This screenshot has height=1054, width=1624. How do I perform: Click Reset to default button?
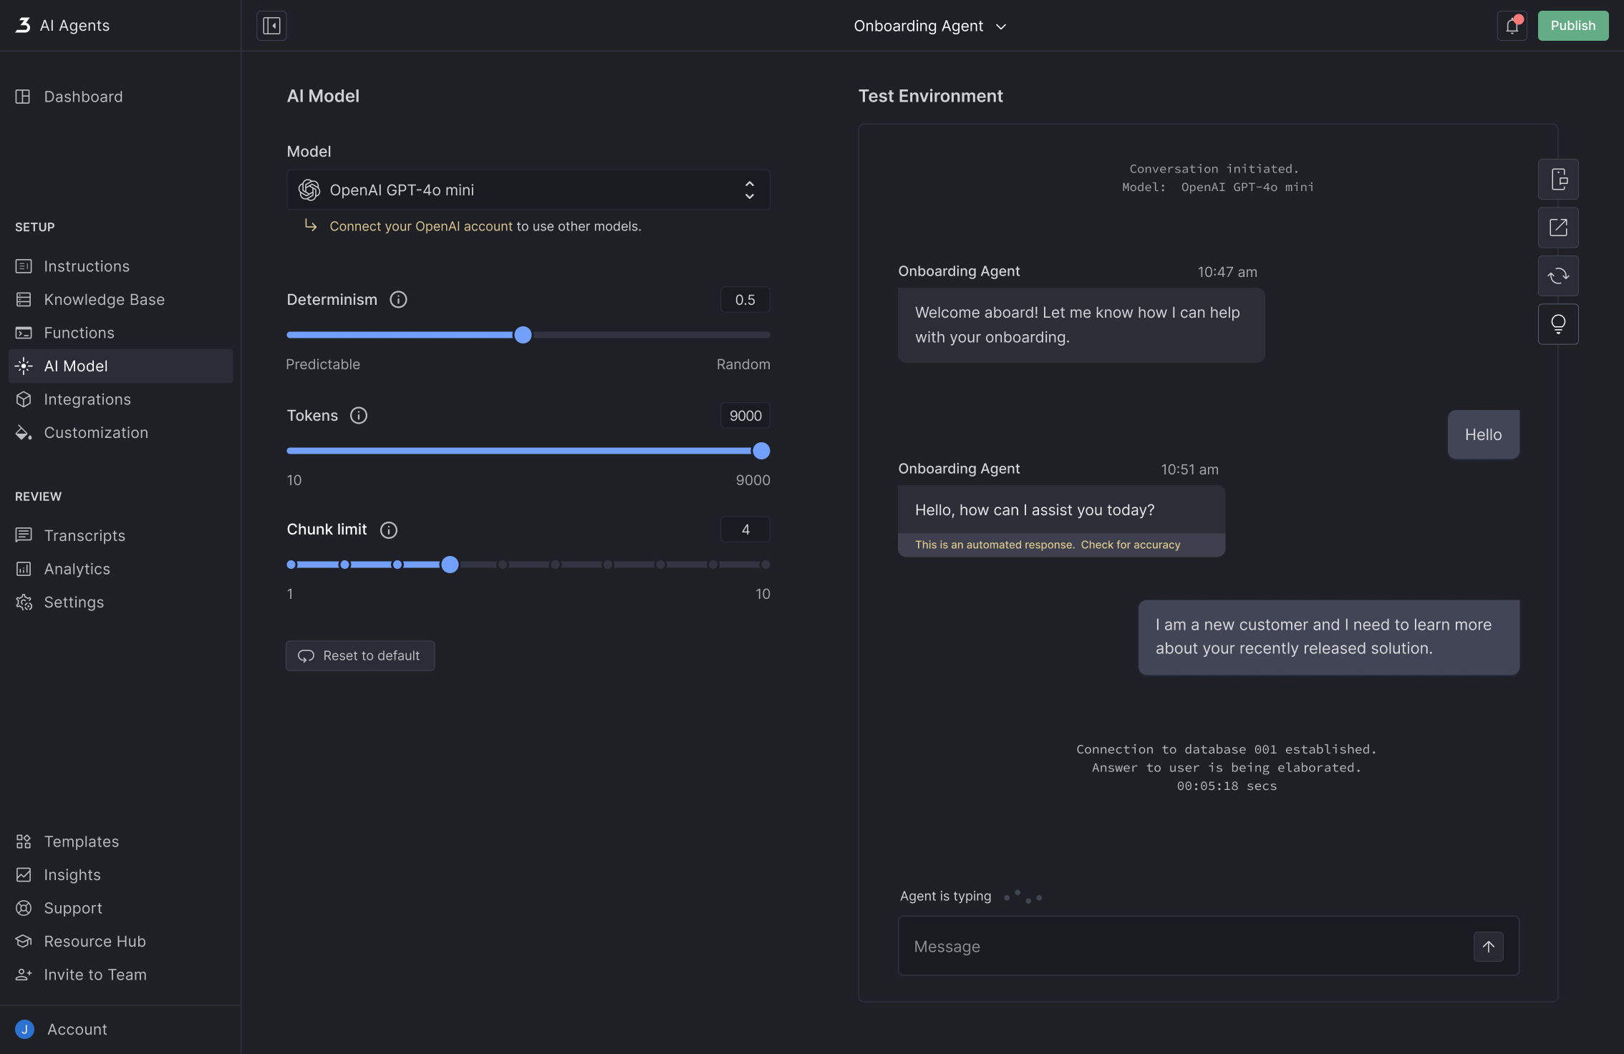pos(360,655)
